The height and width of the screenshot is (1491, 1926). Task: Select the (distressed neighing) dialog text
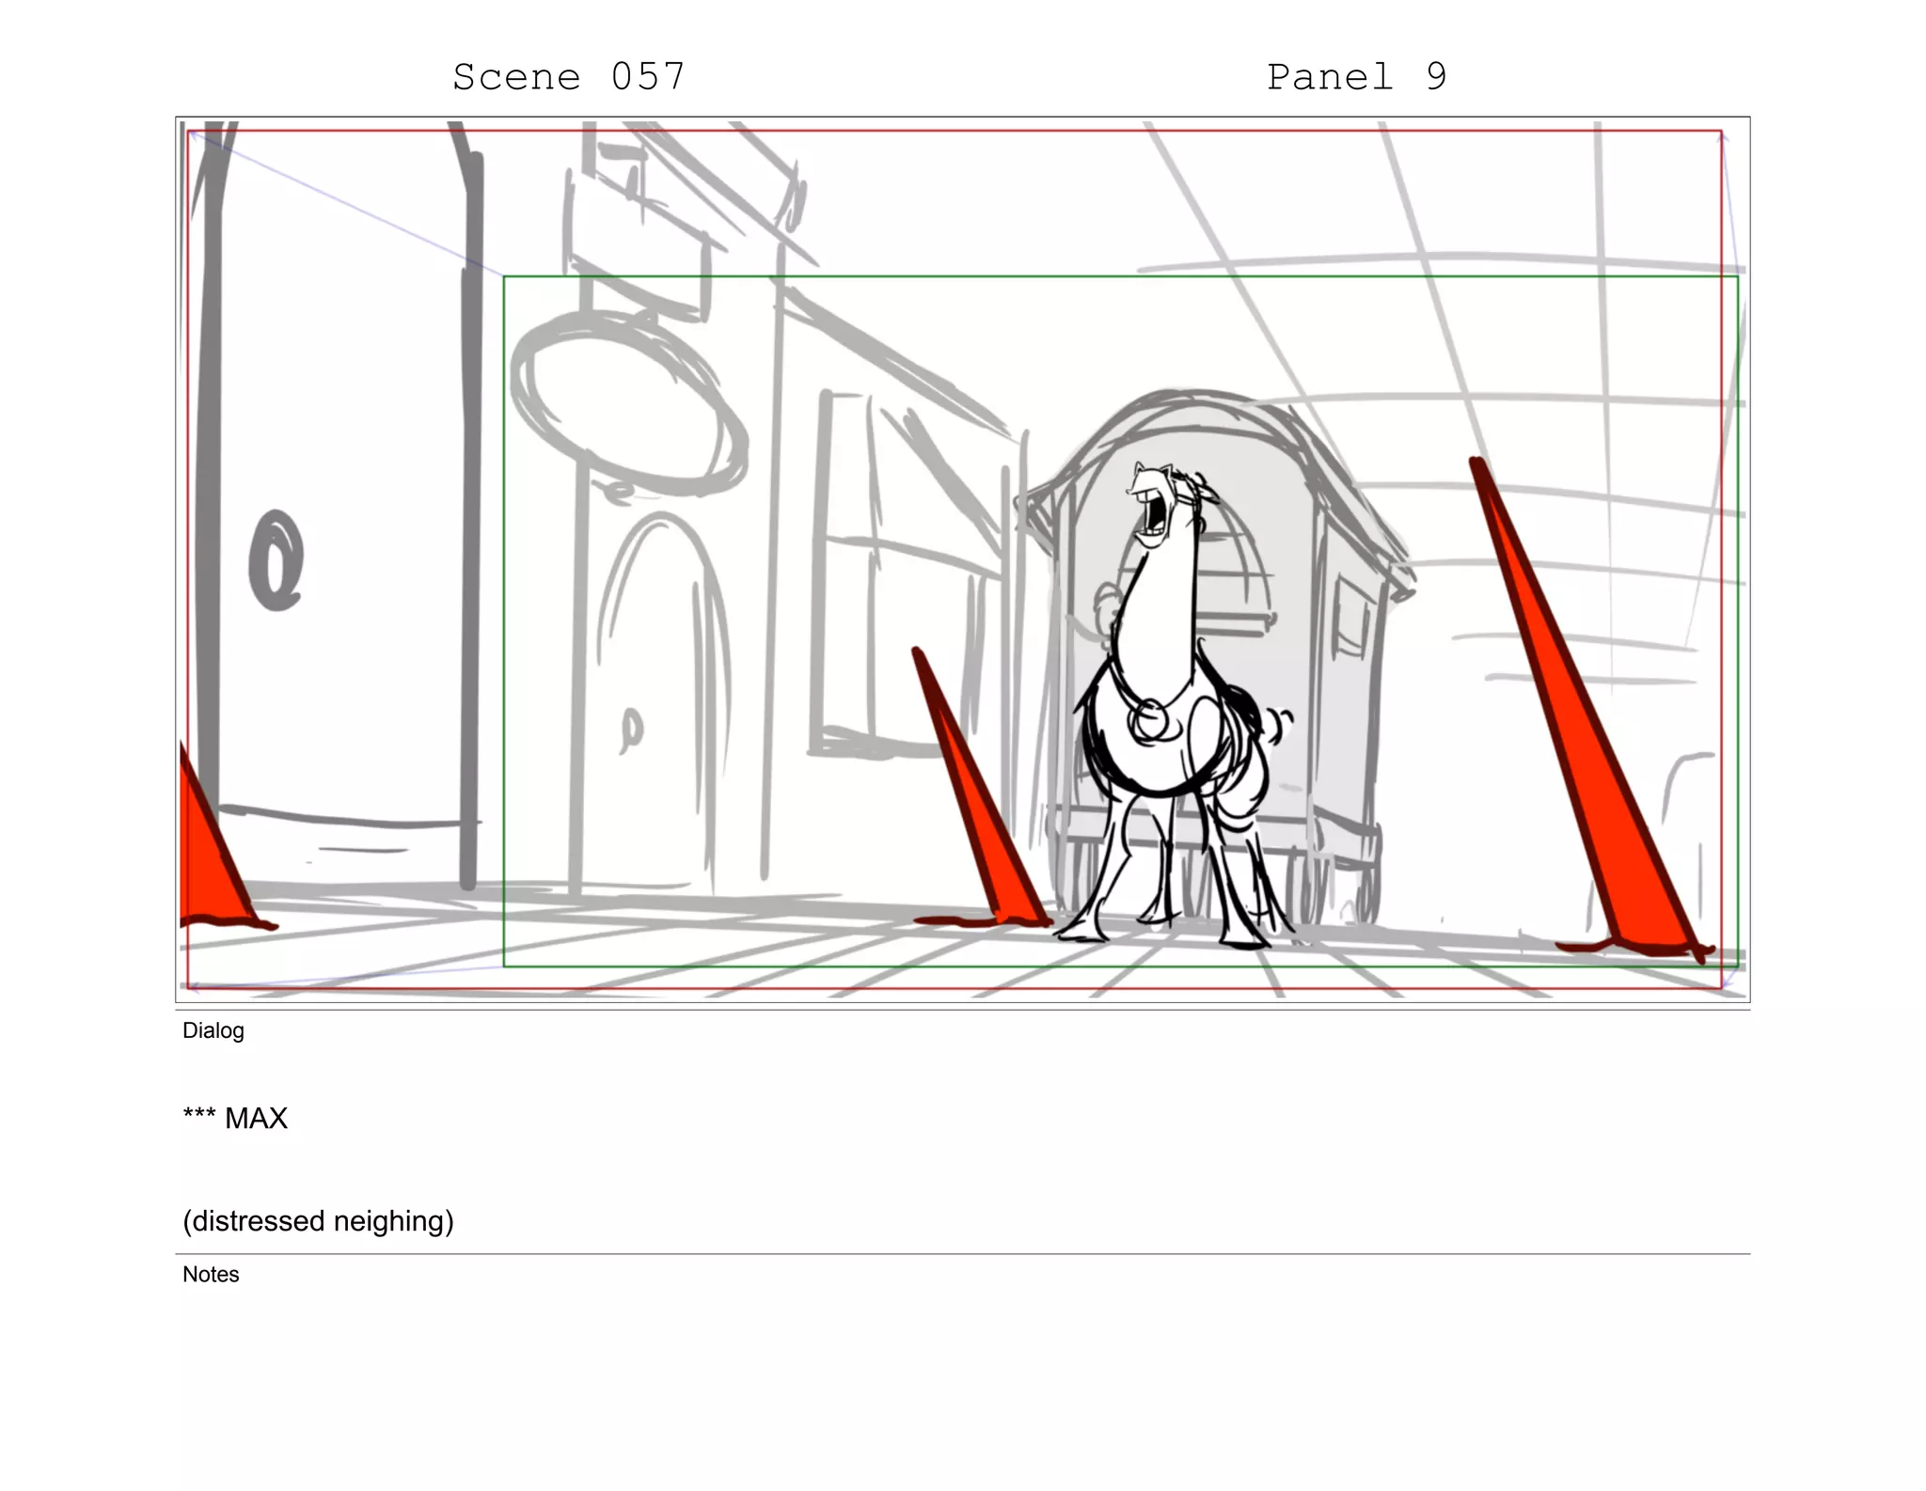318,1220
